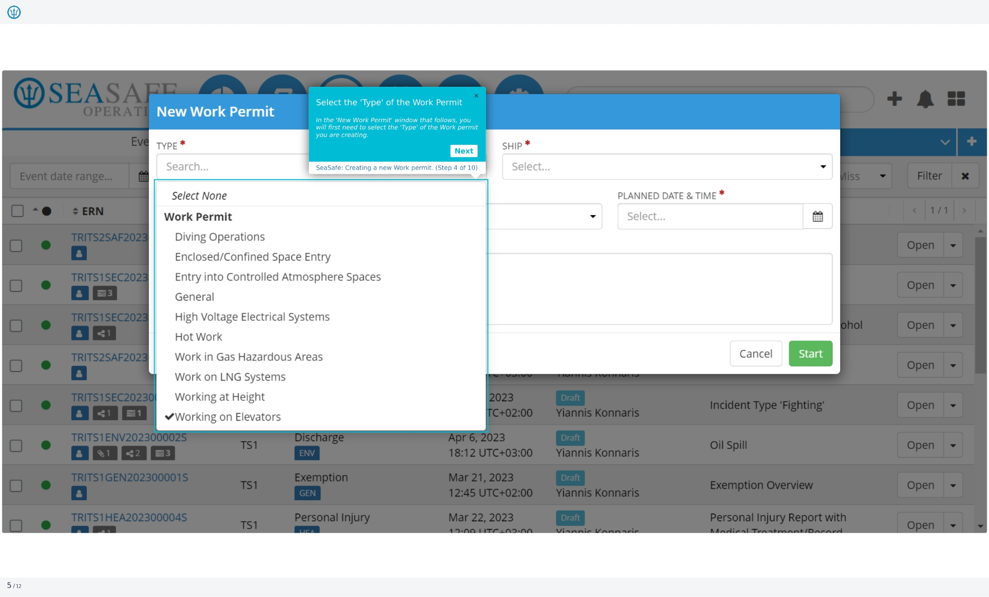This screenshot has width=989, height=597.
Task: Close the tutorial tooltip with the x
Action: (x=476, y=96)
